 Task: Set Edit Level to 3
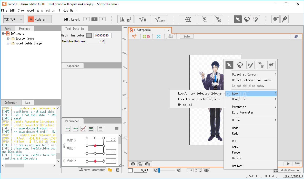(x=102, y=19)
